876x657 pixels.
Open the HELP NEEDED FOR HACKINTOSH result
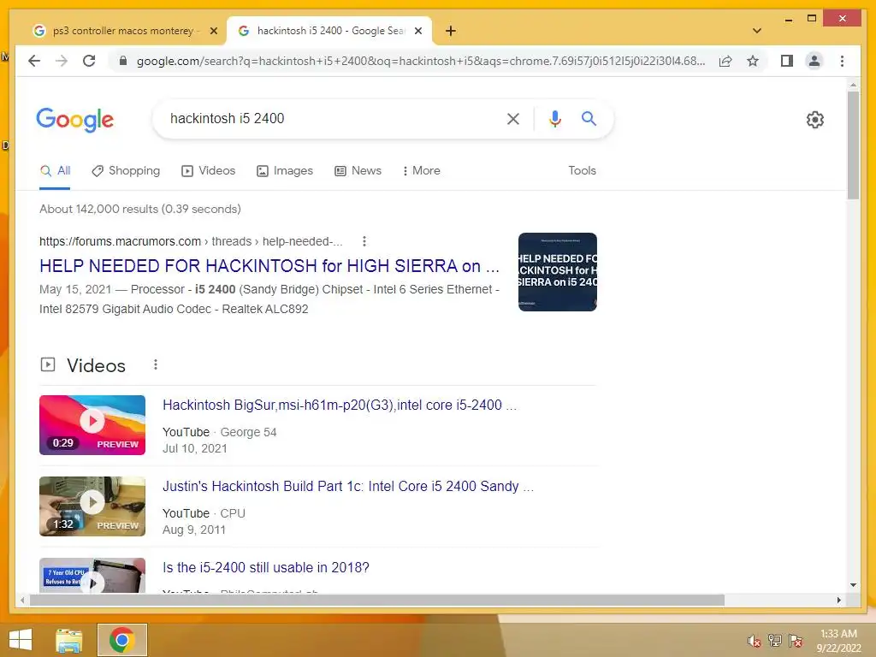[269, 266]
